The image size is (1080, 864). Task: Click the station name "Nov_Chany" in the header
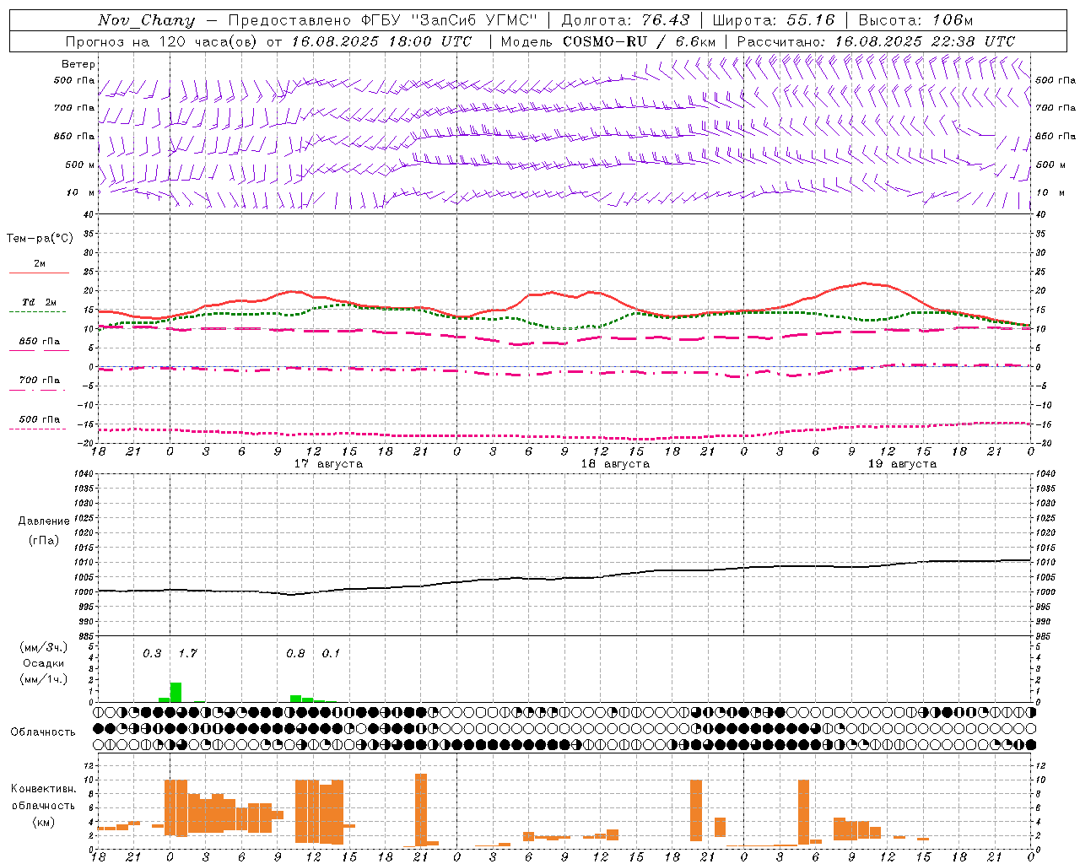pos(146,20)
